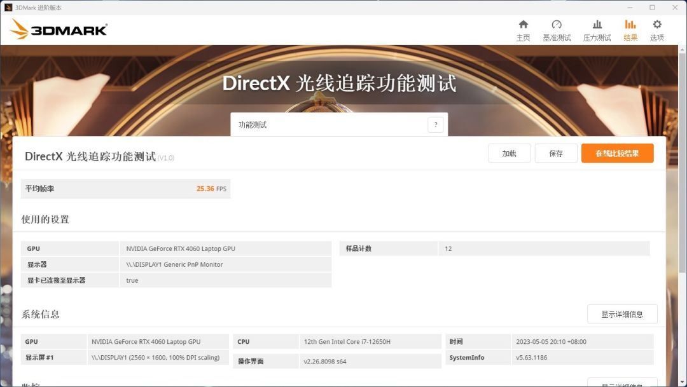
Task: Click the CPU label
Action: (x=244, y=341)
